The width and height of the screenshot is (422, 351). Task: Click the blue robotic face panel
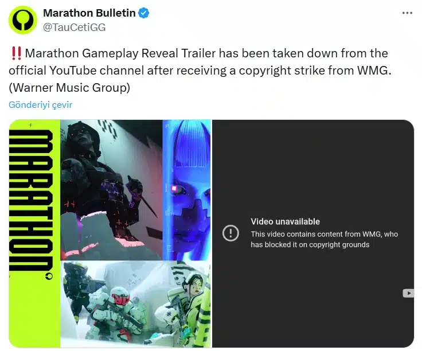(186, 190)
